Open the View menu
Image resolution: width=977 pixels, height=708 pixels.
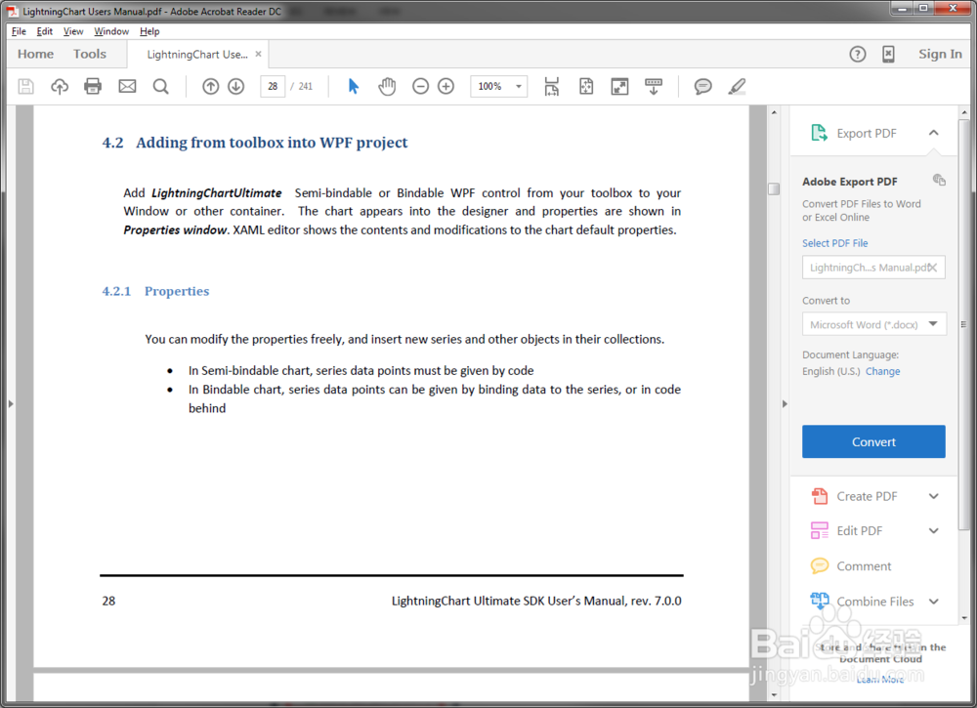(x=73, y=31)
